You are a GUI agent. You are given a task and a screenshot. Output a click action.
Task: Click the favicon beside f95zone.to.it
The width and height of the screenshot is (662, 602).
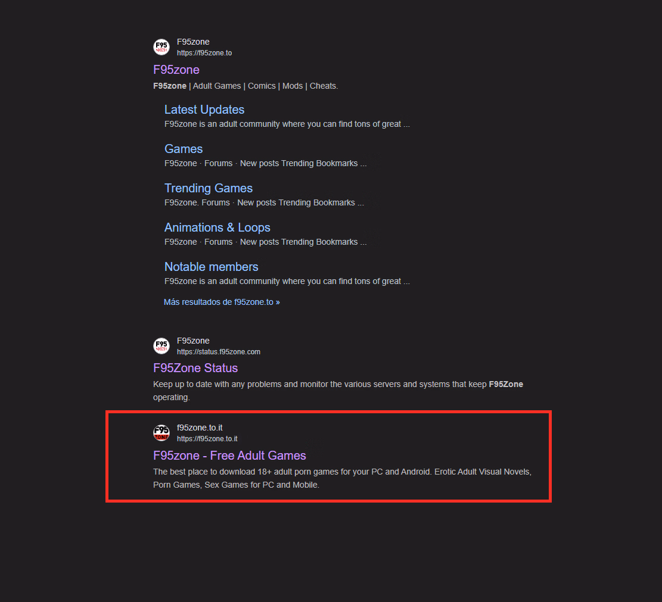(161, 433)
